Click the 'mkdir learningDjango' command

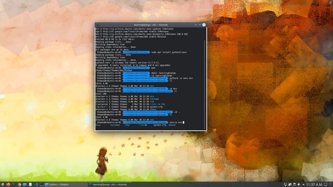163,73
